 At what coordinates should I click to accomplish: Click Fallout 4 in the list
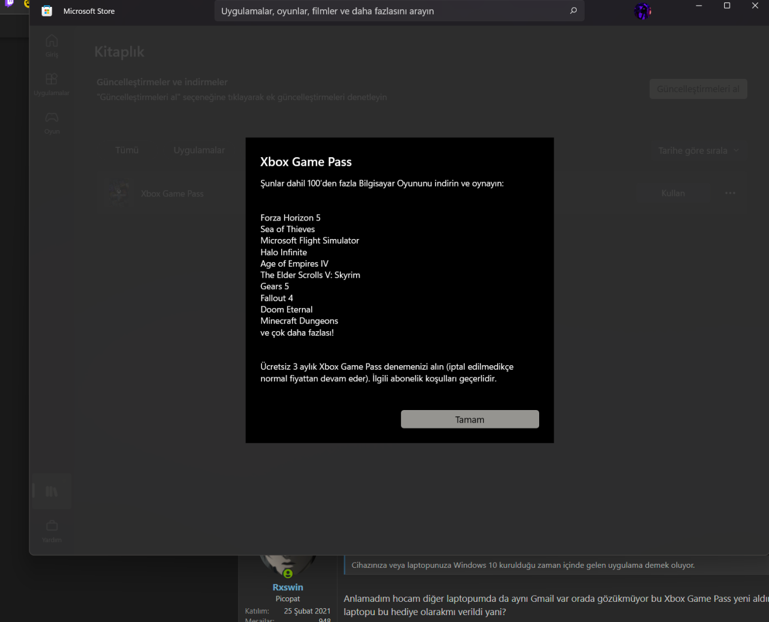(x=276, y=298)
